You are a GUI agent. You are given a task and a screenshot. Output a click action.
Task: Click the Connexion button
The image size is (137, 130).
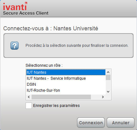tap(91, 123)
